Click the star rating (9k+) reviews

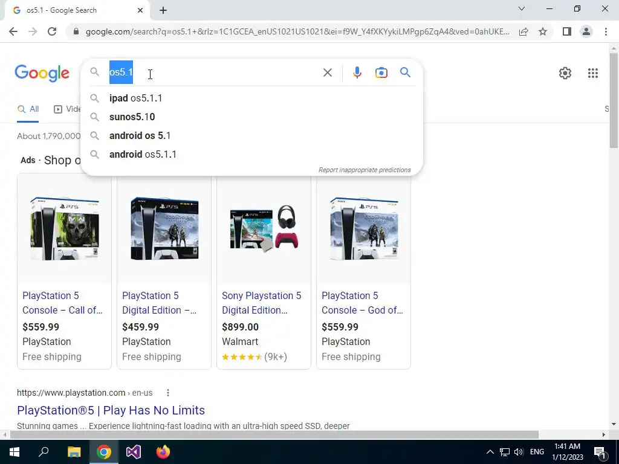coord(254,356)
